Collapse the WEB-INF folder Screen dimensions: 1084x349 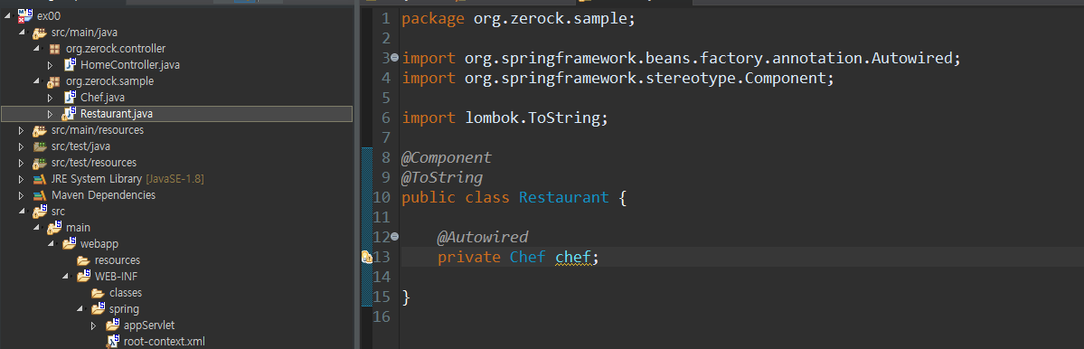(66, 277)
